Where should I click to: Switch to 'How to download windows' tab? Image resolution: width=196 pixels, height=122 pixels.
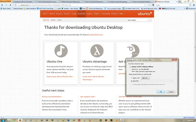click(142, 2)
